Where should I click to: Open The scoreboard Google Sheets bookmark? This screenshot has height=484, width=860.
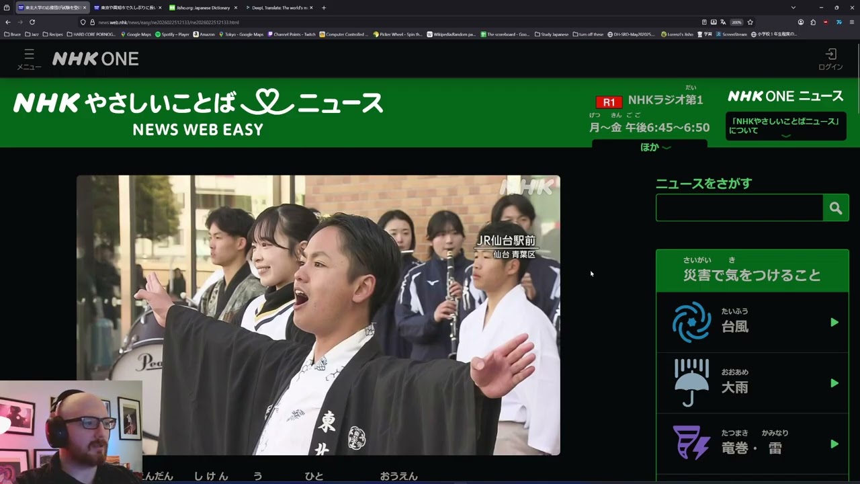click(x=505, y=34)
